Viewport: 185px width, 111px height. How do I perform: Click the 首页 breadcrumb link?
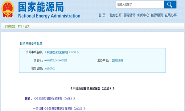click(x=20, y=26)
